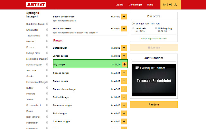The width and height of the screenshot is (206, 129).
Task: Add Bacon burger using its plus button
Action: pyautogui.click(x=124, y=81)
